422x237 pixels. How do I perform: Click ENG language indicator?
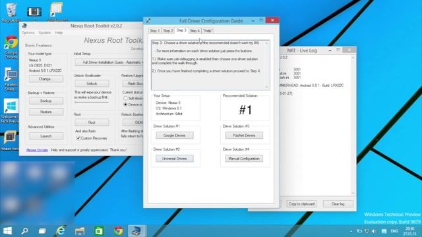[394, 231]
